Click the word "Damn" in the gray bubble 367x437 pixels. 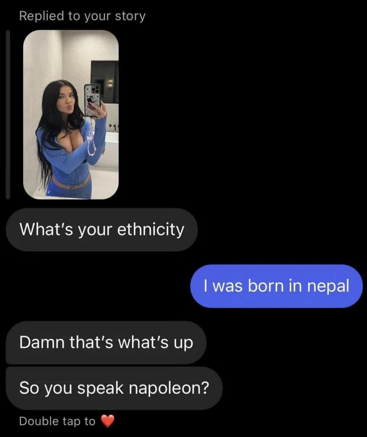42,342
